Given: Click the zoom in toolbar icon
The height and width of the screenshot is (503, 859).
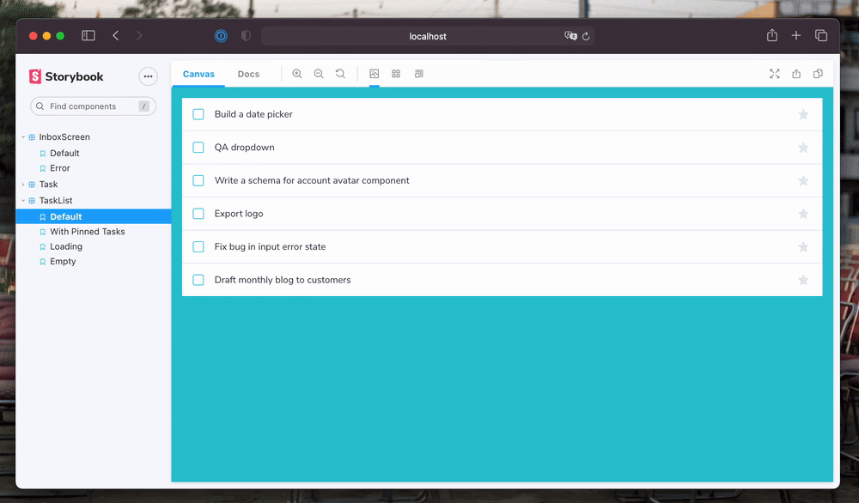Looking at the screenshot, I should [297, 74].
